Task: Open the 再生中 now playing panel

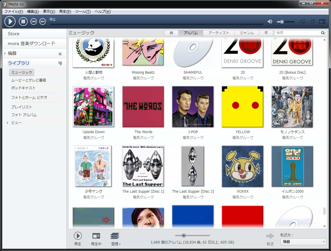Action: click(96, 239)
